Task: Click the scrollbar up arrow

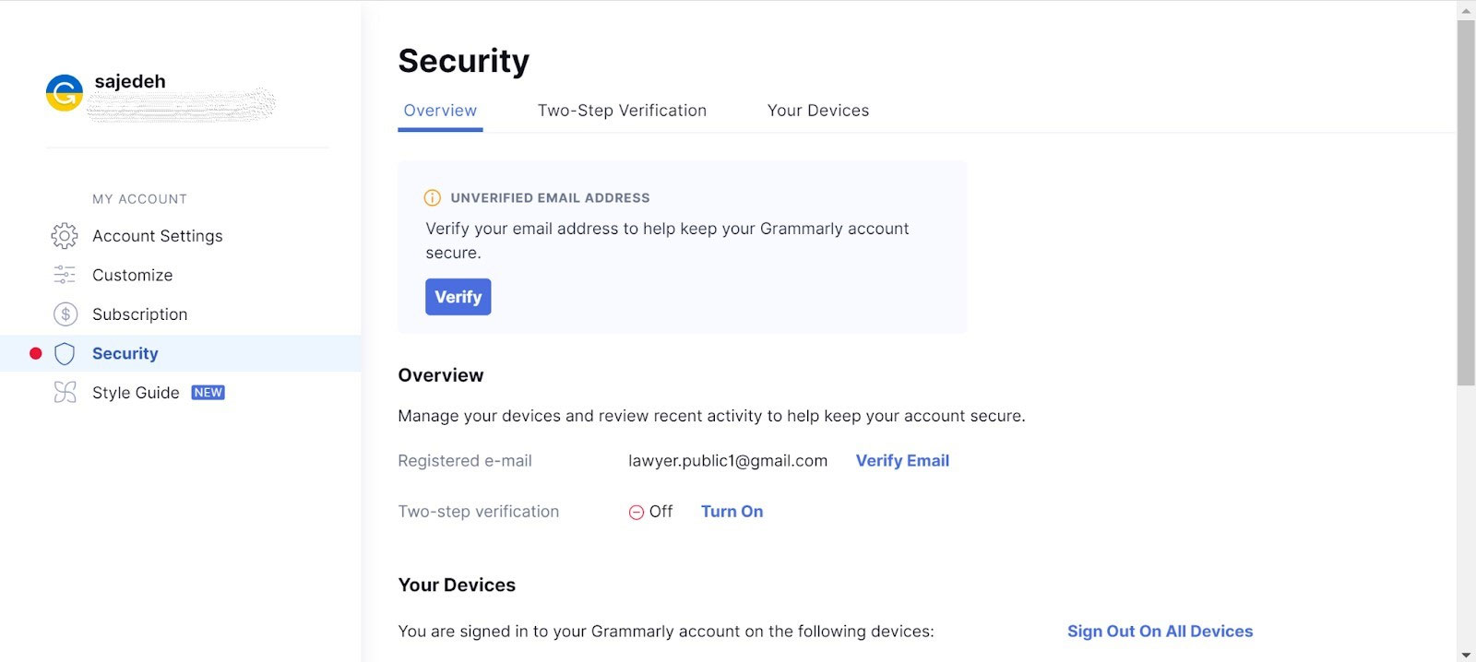Action: [1466, 10]
